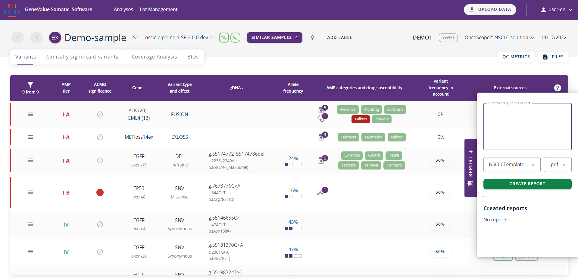This screenshot has height=279, width=578.
Task: Open the NSCLCTemplate report template dropdown
Action: coord(512,165)
